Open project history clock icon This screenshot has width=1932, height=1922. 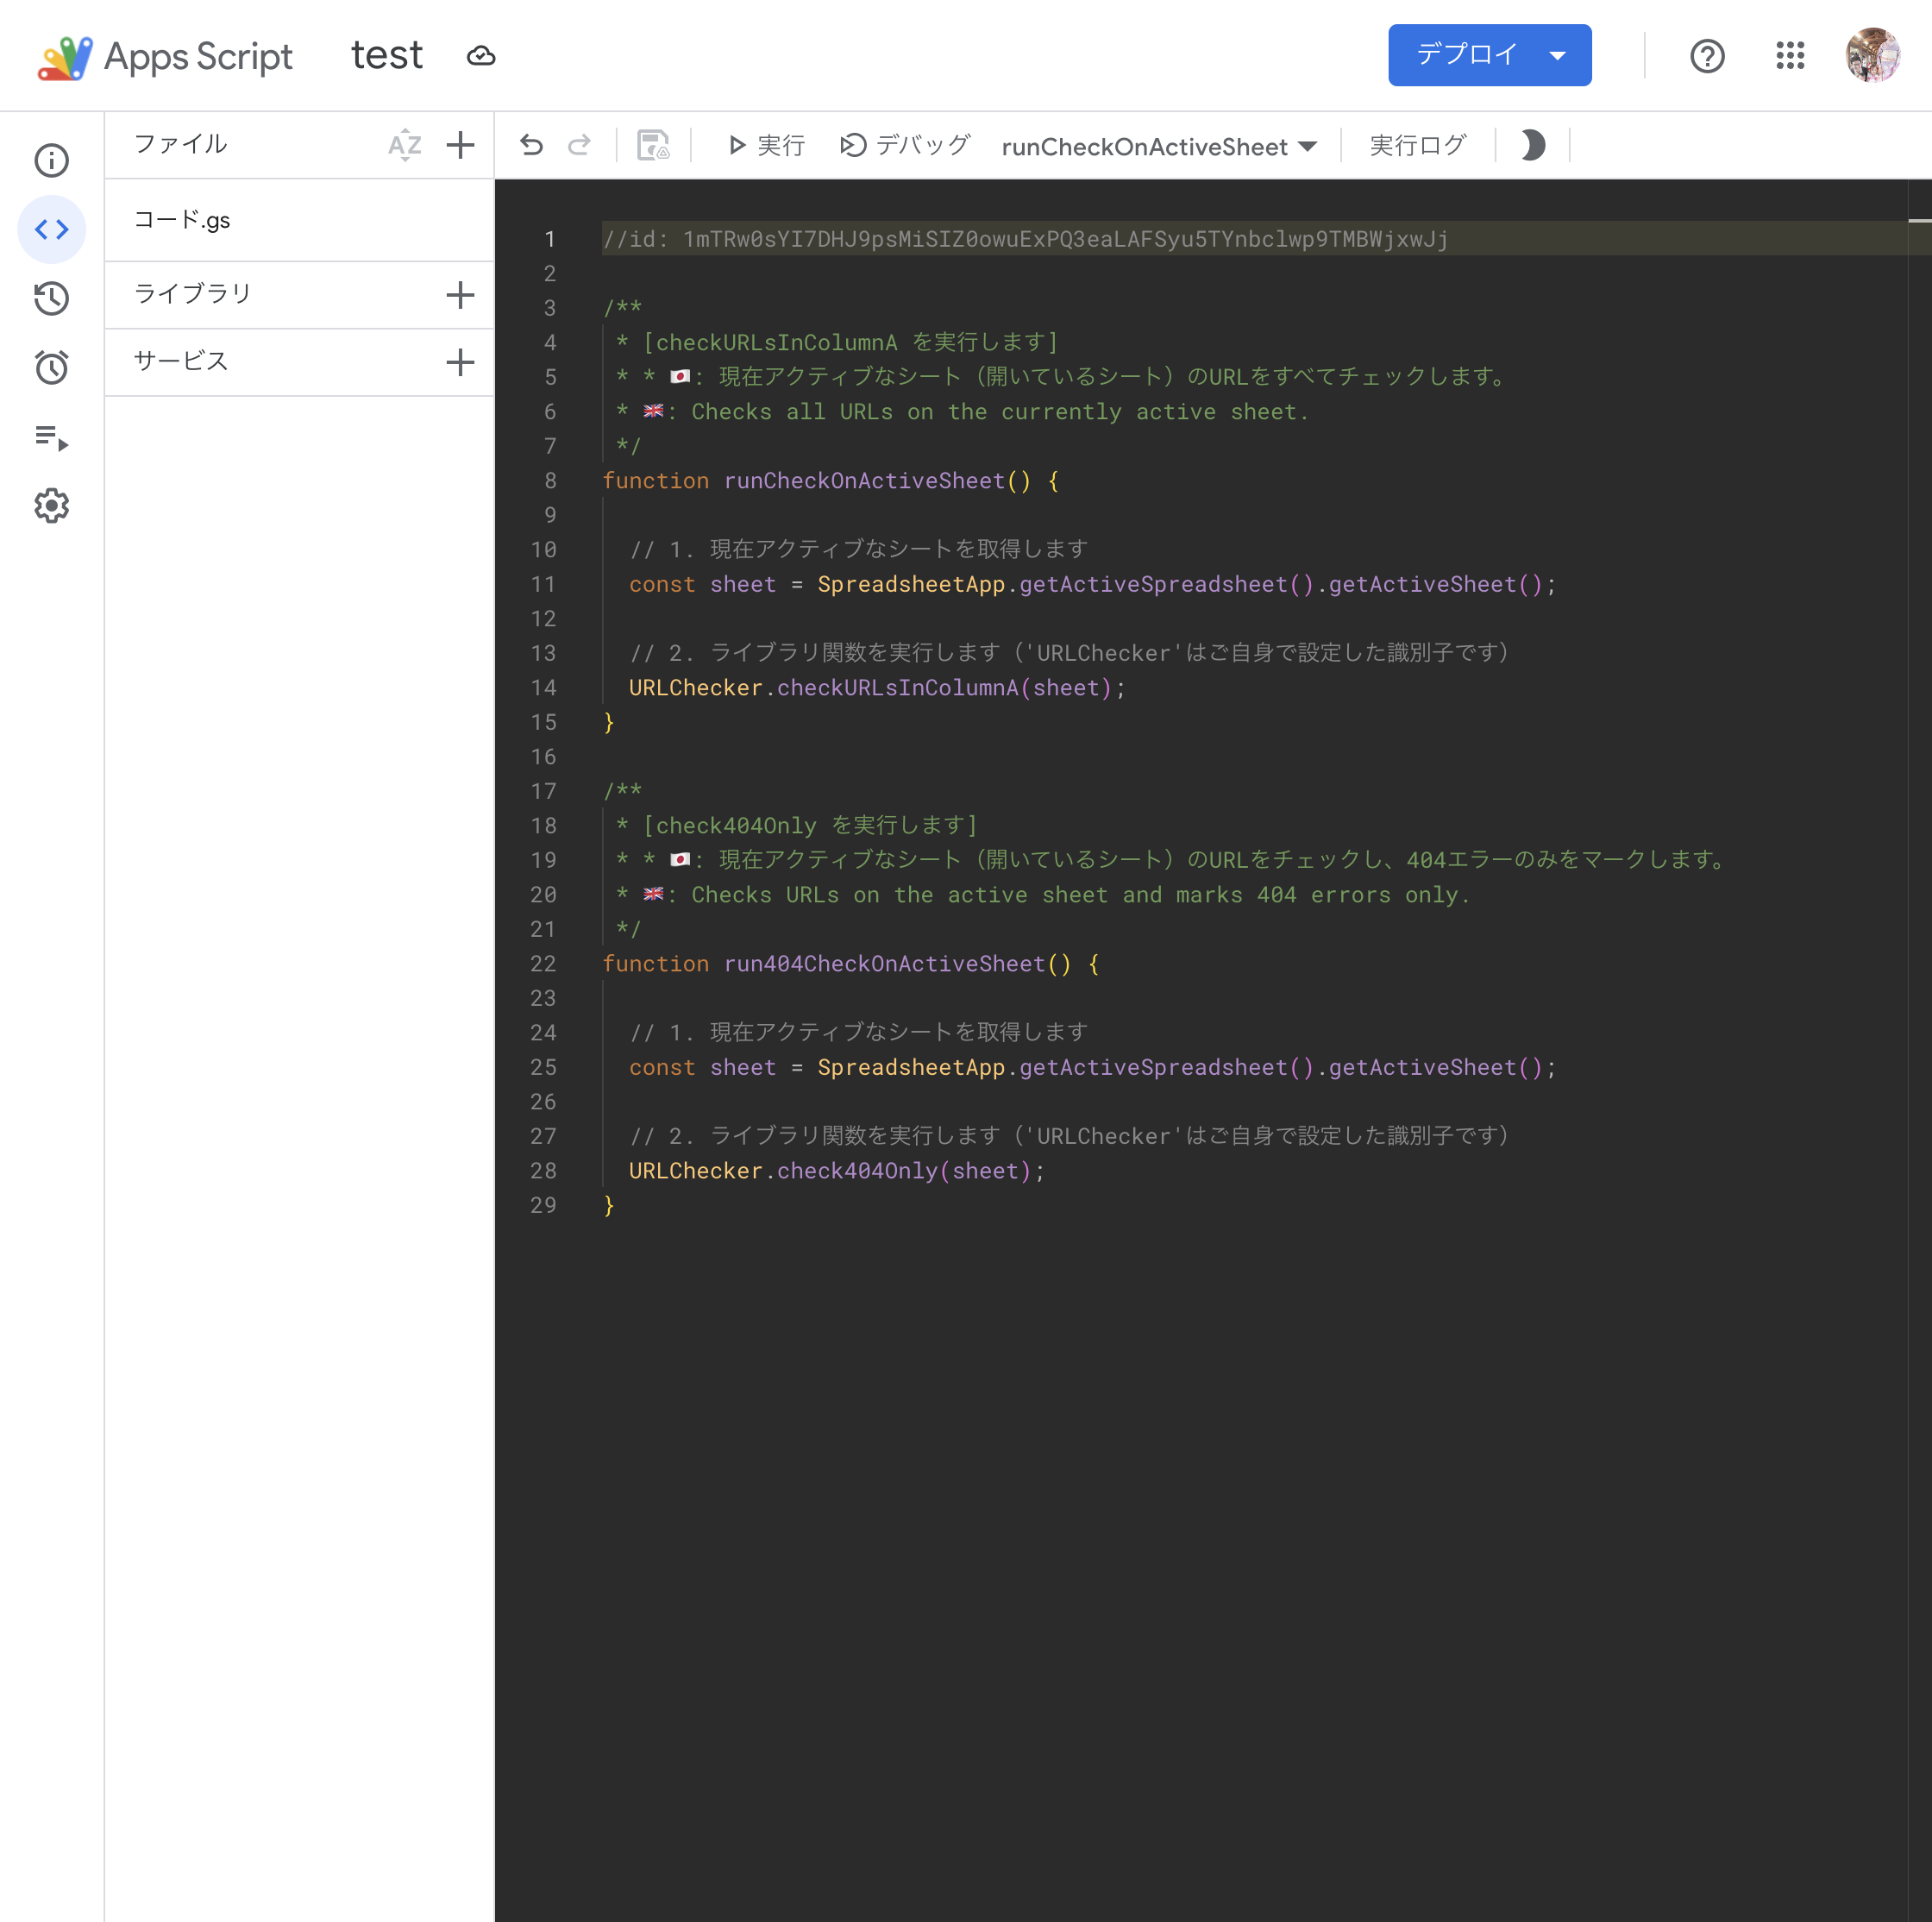coord(52,298)
